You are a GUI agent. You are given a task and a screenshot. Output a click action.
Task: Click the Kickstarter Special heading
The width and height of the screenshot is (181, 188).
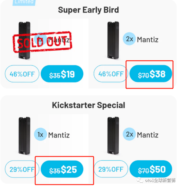click(x=88, y=105)
